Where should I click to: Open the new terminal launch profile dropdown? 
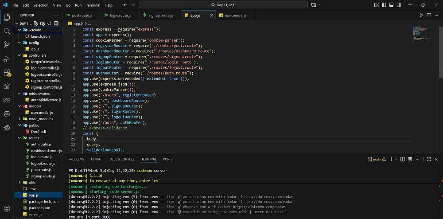click(x=396, y=159)
